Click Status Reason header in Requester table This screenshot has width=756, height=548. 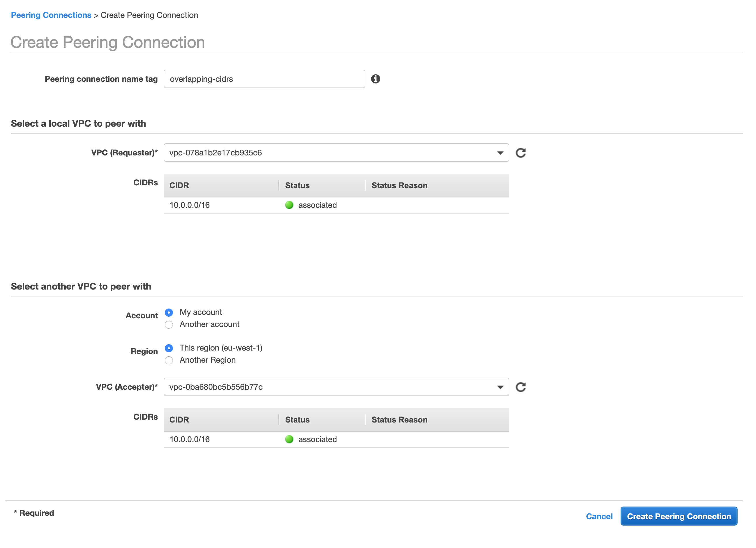coord(399,185)
